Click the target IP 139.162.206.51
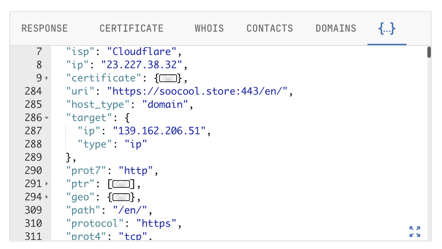This screenshot has height=249, width=442. click(159, 131)
